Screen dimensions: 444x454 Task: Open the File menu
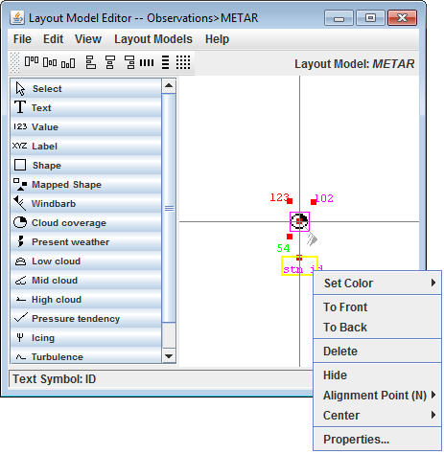22,39
